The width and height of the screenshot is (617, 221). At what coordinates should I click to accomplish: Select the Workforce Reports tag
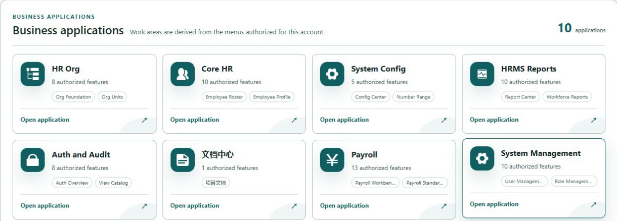tap(567, 97)
